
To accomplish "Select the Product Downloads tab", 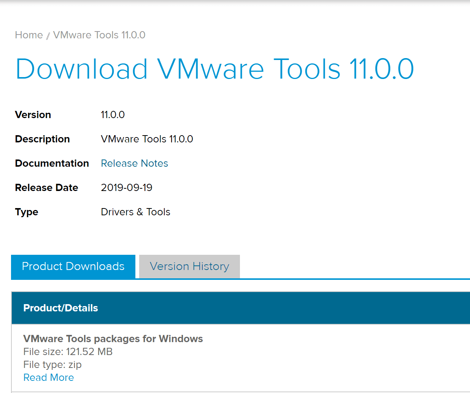I will coord(73,266).
